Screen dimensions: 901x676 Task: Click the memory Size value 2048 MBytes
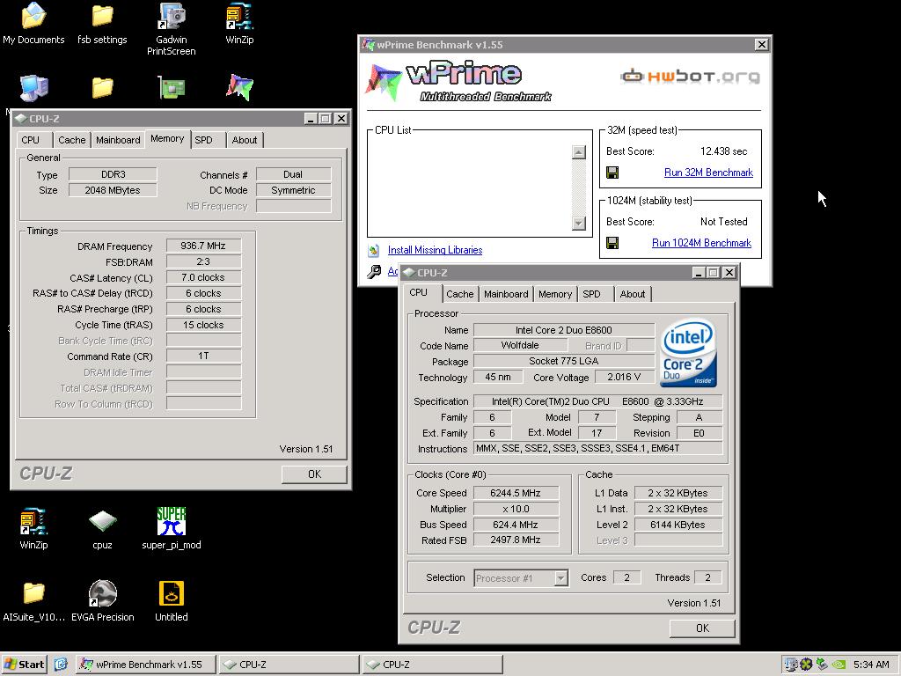(x=113, y=190)
